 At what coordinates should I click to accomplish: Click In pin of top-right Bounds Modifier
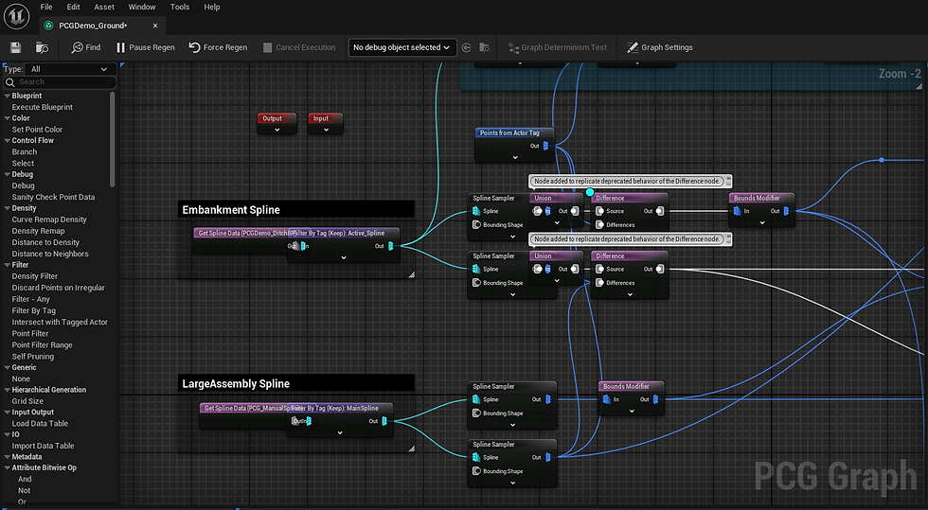coord(738,211)
